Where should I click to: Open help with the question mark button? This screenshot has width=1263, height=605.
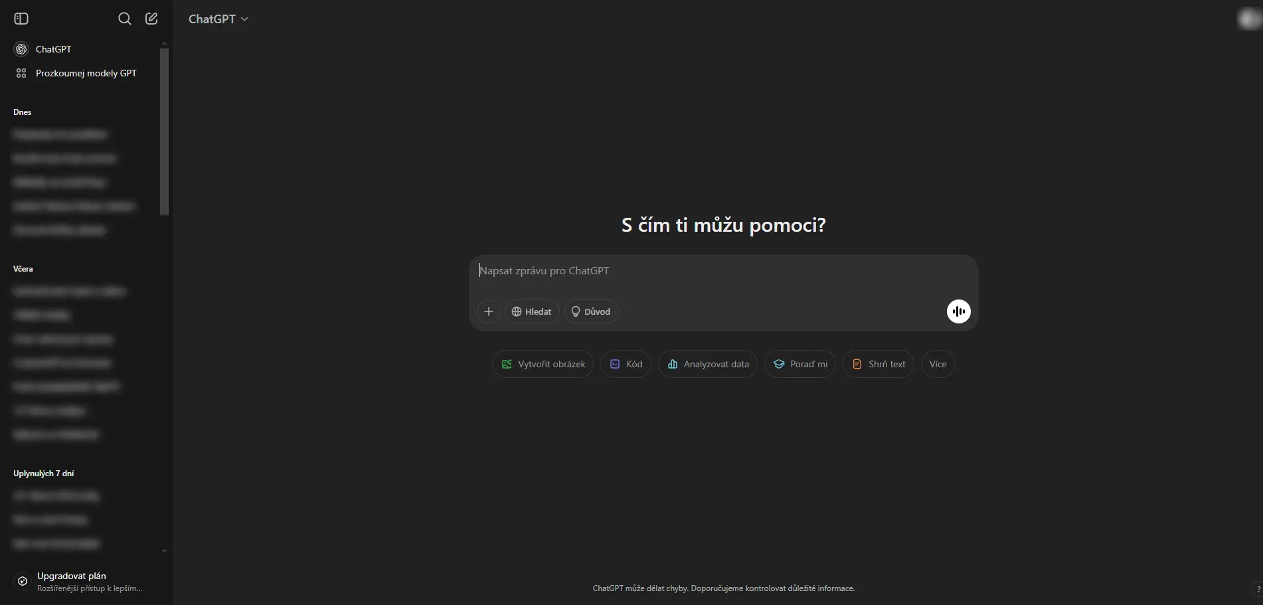[x=1257, y=589]
